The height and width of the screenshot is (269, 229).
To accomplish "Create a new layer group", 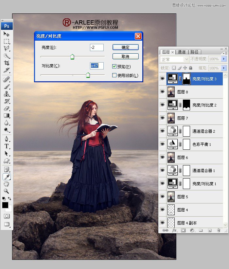I will 201,230.
